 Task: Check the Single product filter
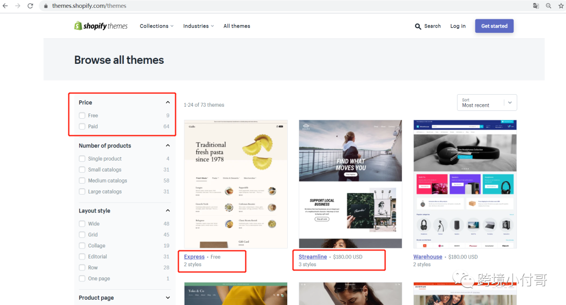(82, 159)
